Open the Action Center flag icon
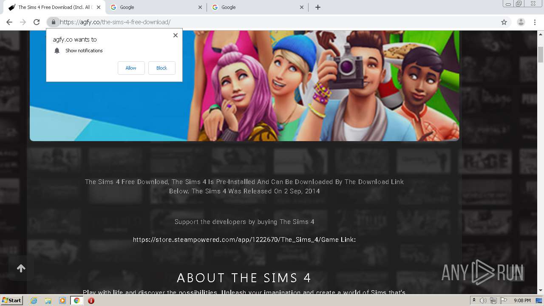Viewport: 544px width, 306px height. [x=504, y=300]
